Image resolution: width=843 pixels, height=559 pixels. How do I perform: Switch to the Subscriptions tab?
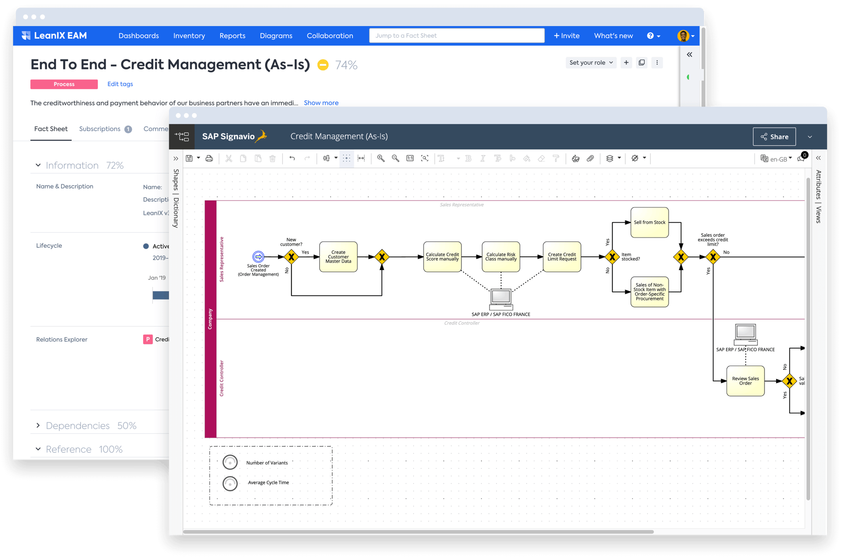point(100,129)
